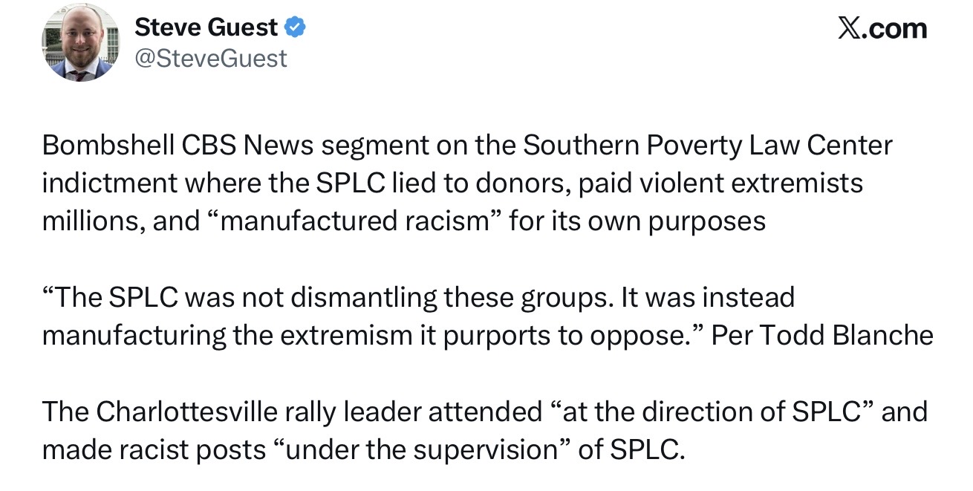Click the quoted "manufactured racism" phrase
This screenshot has height=491, width=973.
(x=349, y=221)
